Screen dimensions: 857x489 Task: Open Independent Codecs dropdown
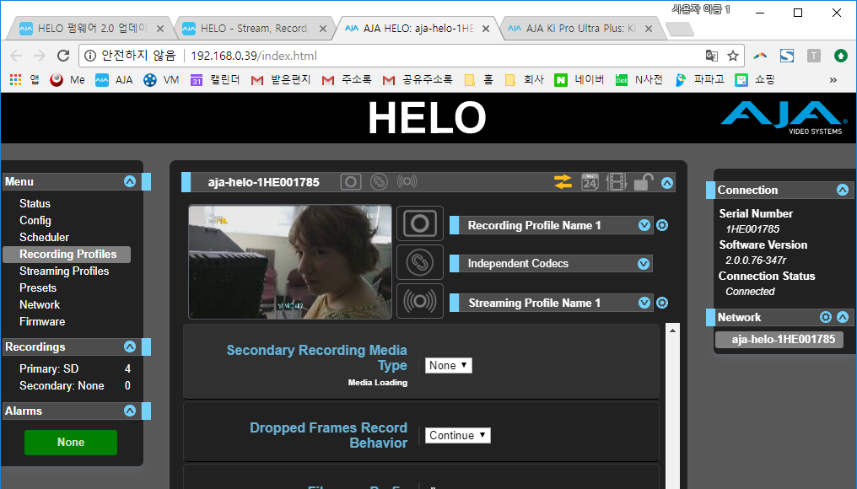point(644,264)
